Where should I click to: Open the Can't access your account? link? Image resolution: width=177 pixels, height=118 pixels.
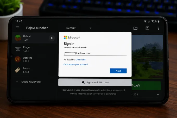tap(76, 65)
